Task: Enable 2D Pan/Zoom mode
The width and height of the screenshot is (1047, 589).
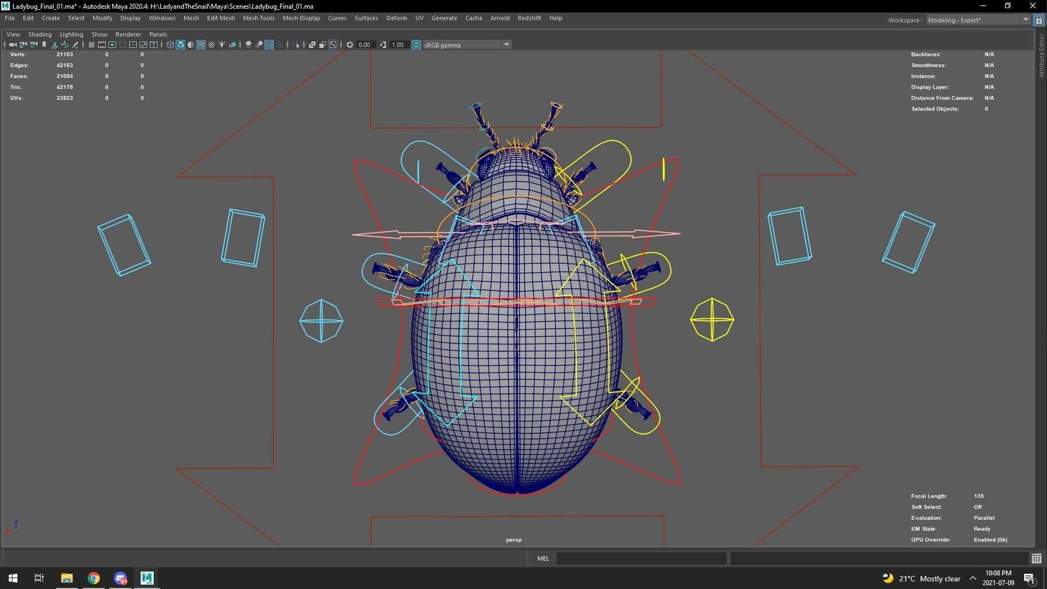Action: (65, 44)
